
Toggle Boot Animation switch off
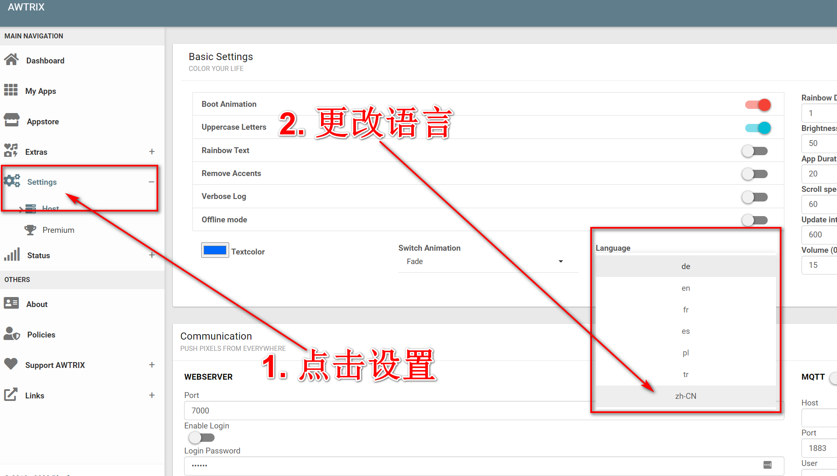758,105
